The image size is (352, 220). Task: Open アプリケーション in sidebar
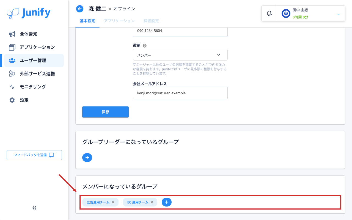coord(34,47)
